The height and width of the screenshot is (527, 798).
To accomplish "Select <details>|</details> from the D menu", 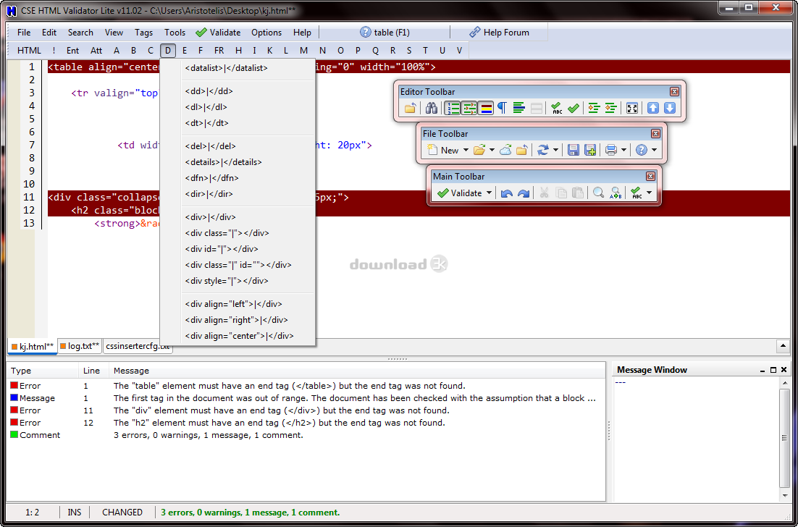I will click(x=238, y=162).
